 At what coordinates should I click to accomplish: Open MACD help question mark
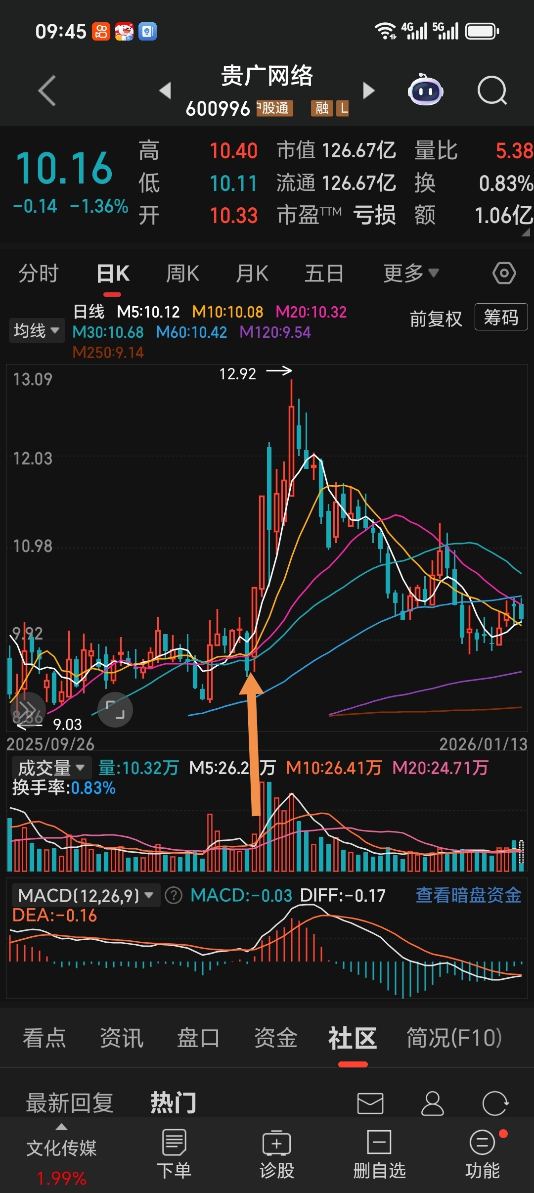pos(174,896)
